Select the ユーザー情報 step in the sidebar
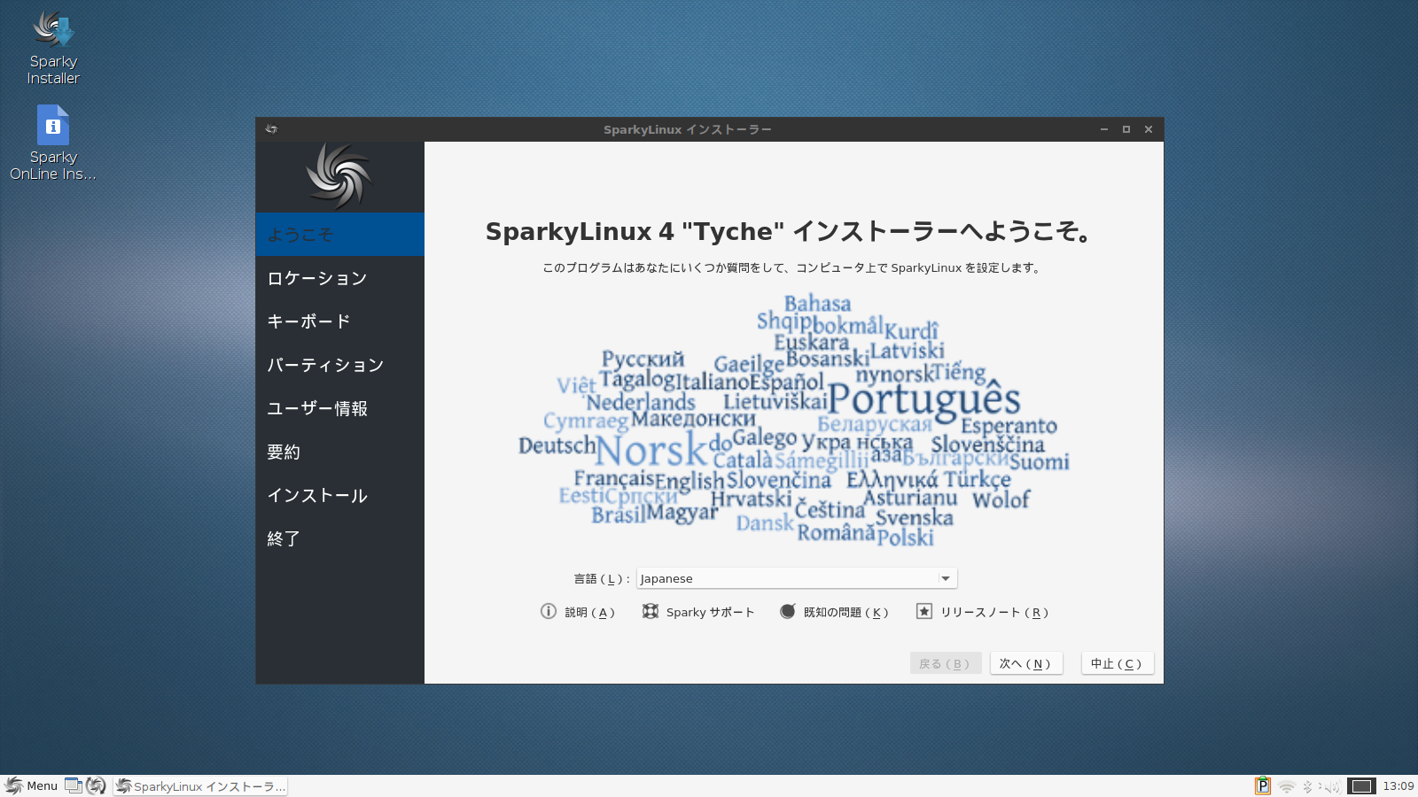The height and width of the screenshot is (797, 1418). coord(340,408)
